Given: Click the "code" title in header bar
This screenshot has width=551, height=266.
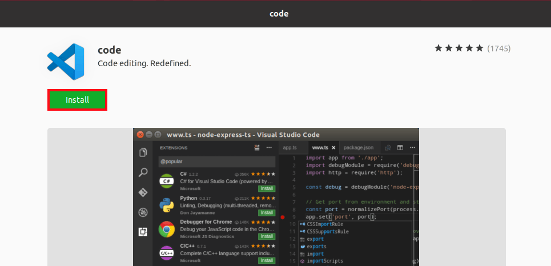Looking at the screenshot, I should click(x=279, y=14).
